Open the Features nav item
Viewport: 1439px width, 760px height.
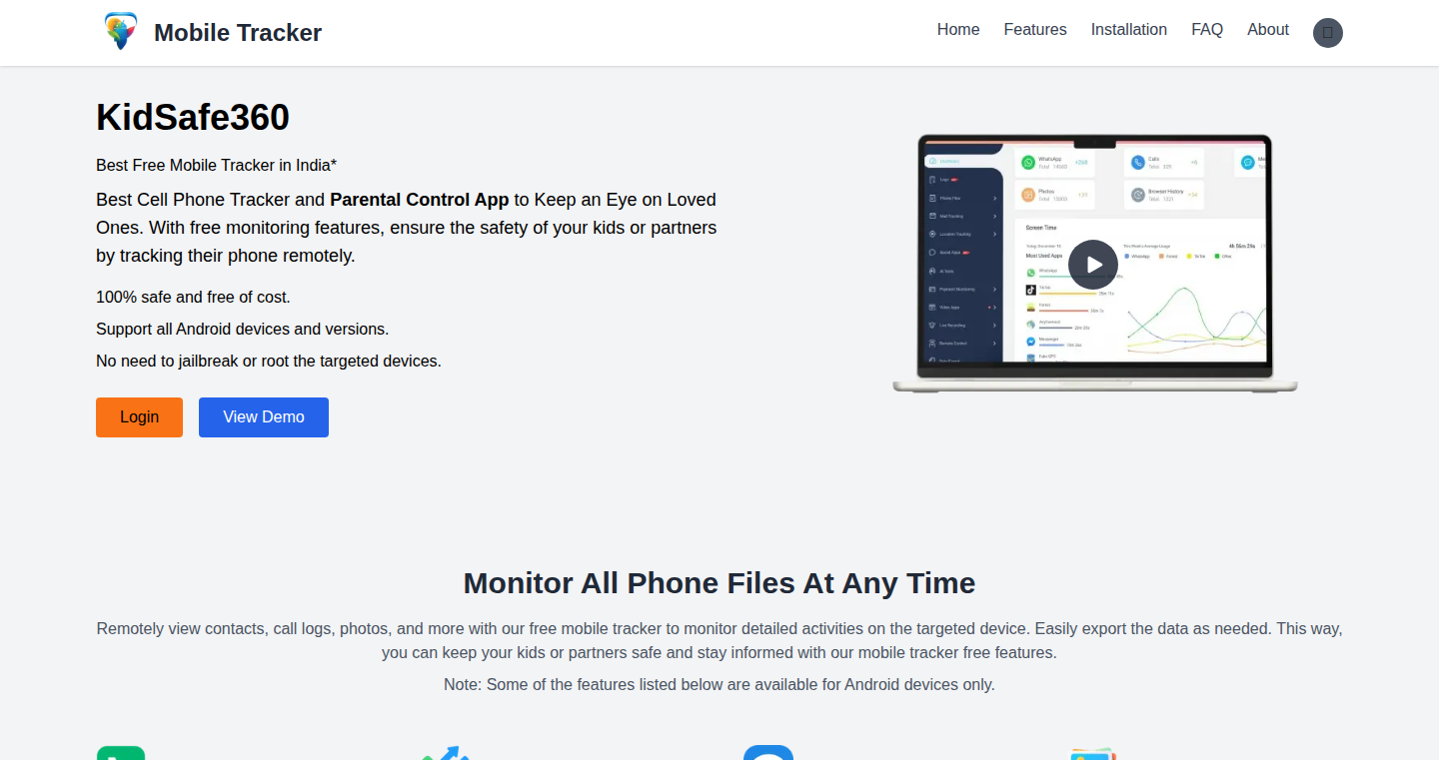coord(1035,30)
